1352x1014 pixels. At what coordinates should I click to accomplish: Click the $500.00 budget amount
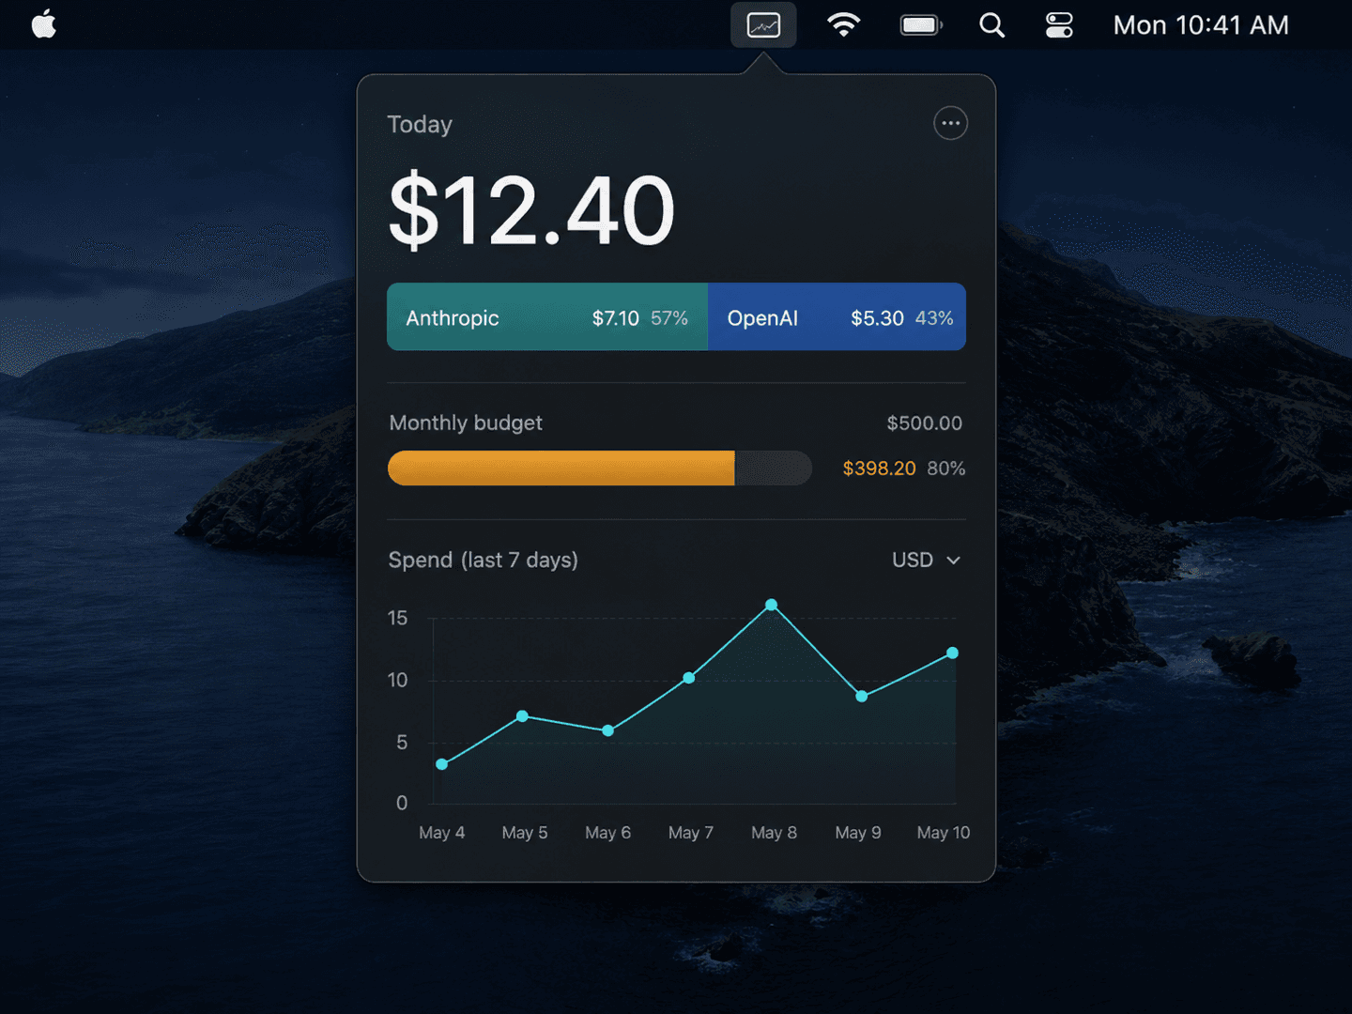pos(925,423)
